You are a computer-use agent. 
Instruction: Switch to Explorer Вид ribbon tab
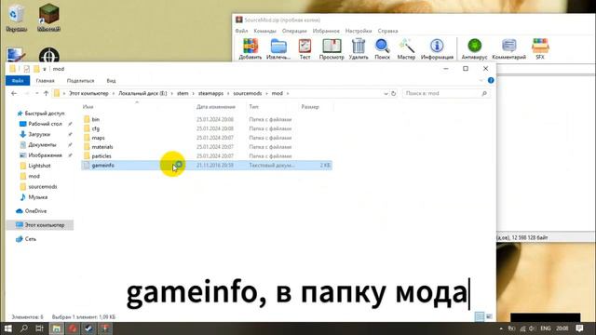(111, 81)
